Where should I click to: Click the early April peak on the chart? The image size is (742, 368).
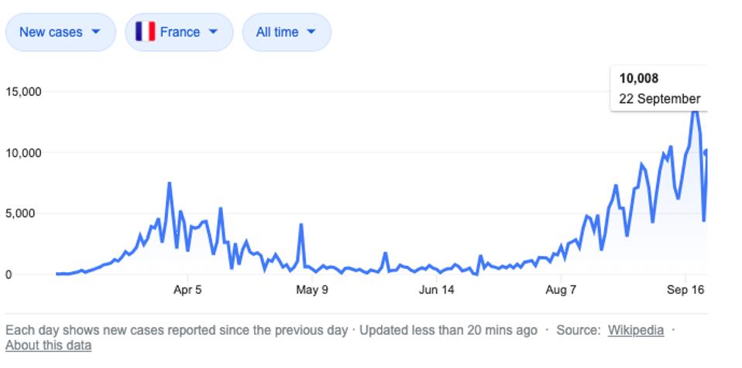tap(169, 183)
